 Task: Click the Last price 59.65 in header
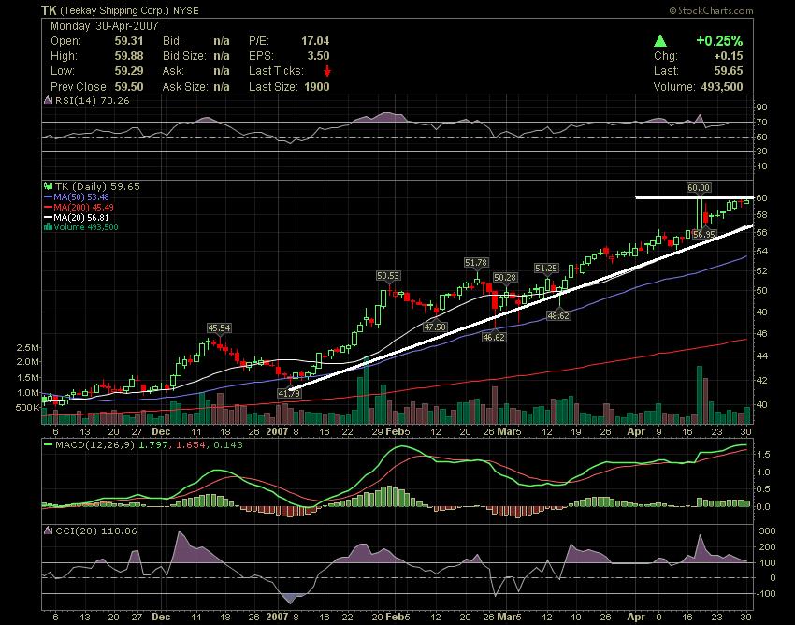click(729, 70)
